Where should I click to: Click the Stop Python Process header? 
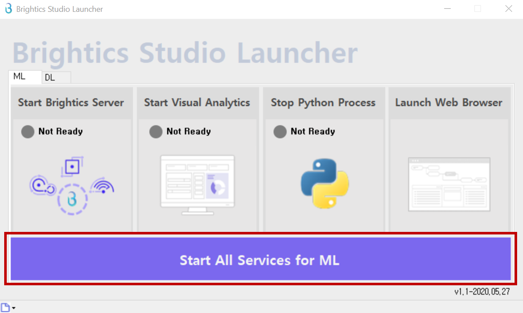pyautogui.click(x=323, y=103)
